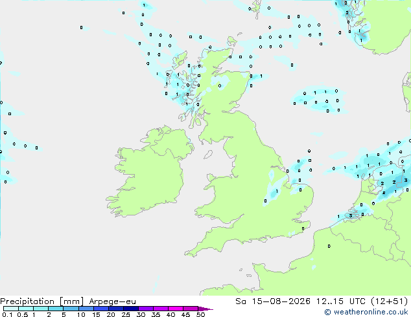Click the magenta 40–45 legend swatch
The image size is (411, 317).
coord(176,309)
